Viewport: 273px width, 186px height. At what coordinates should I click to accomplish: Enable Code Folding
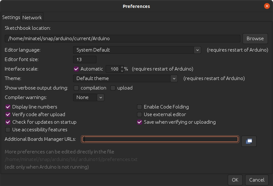click(139, 107)
